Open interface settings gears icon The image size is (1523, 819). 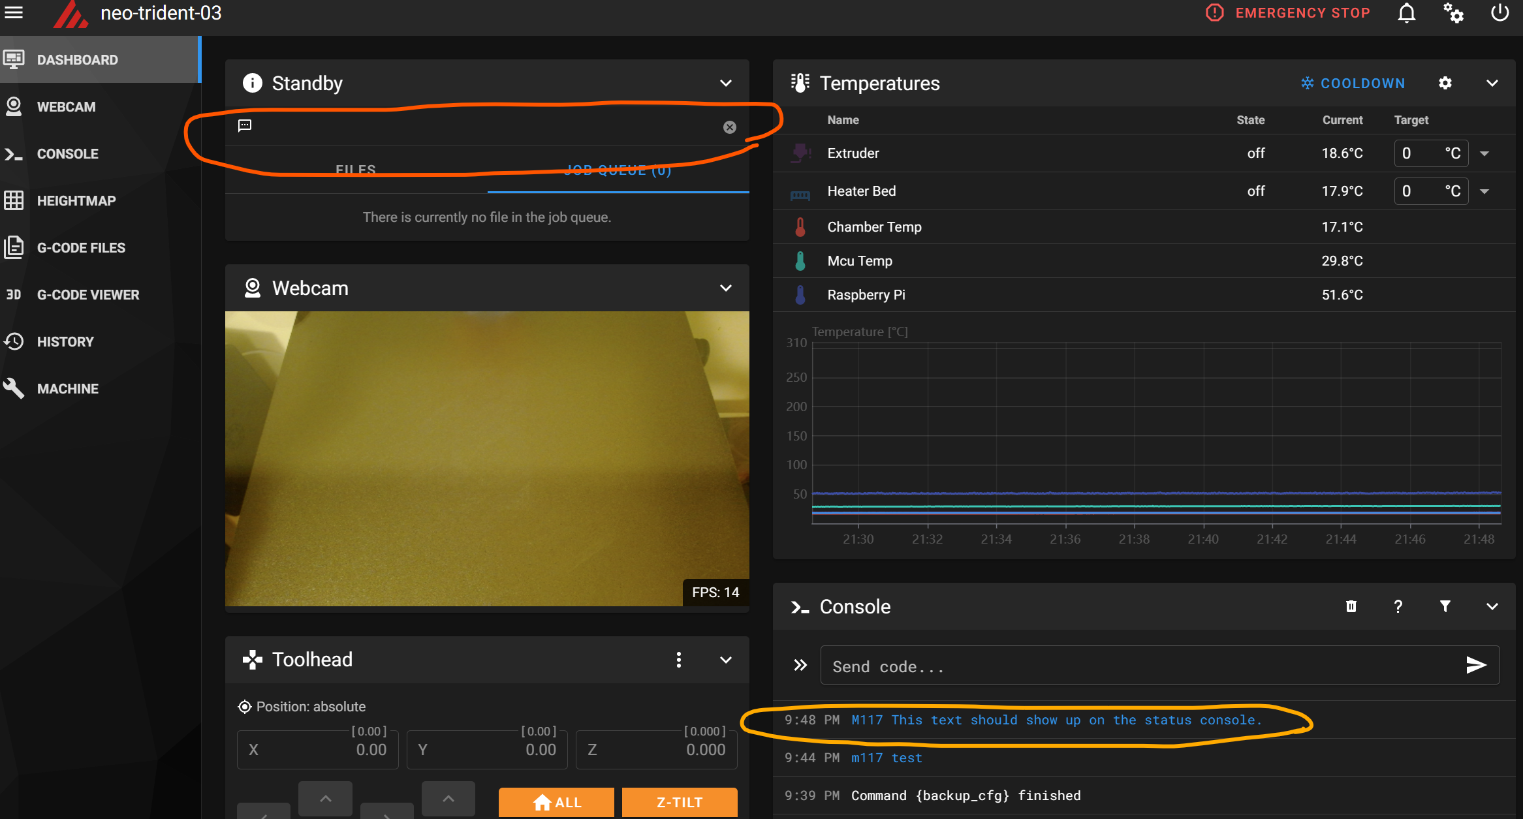click(x=1453, y=13)
